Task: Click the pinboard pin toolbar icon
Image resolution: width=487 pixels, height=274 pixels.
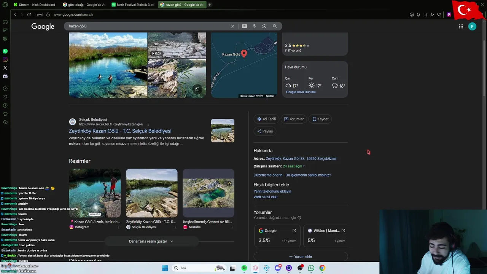Action: click(419, 14)
